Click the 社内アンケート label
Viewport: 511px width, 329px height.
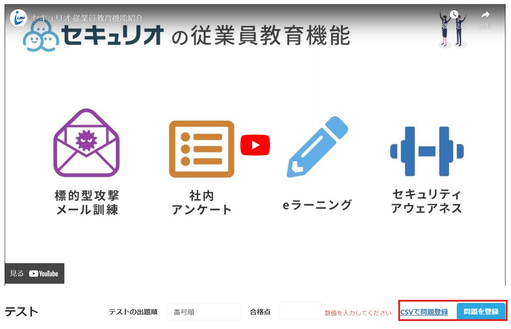pos(202,203)
